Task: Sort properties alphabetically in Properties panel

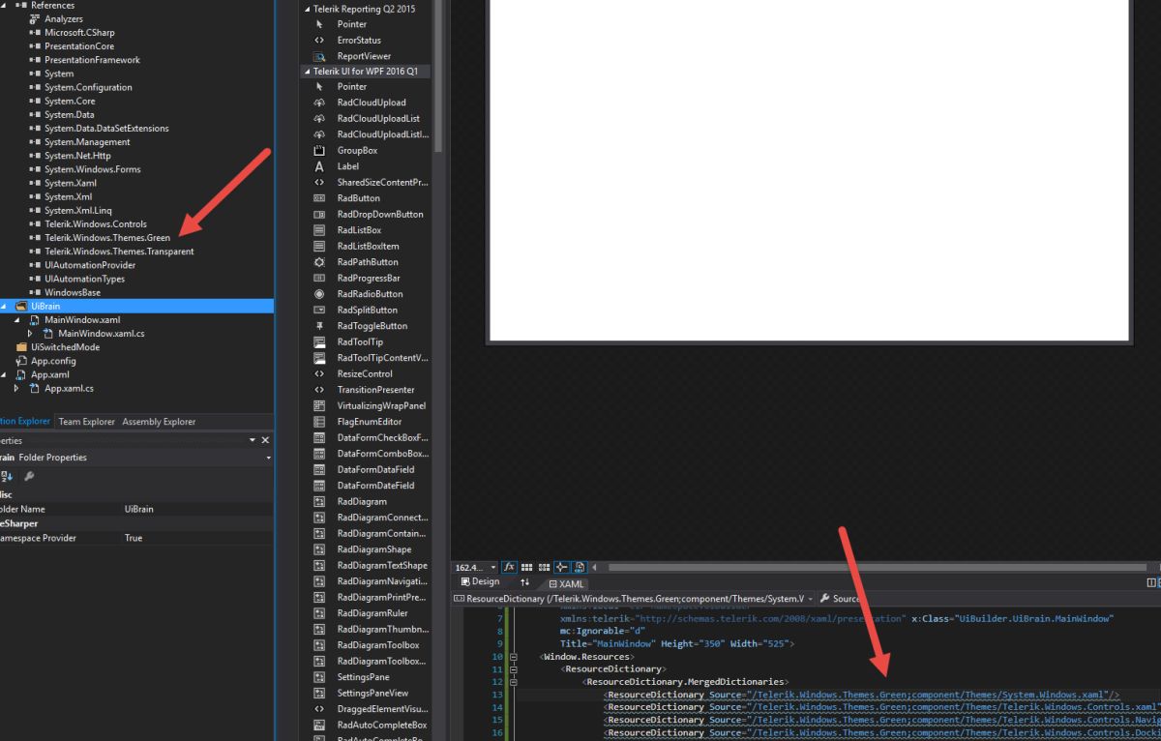Action: point(7,476)
